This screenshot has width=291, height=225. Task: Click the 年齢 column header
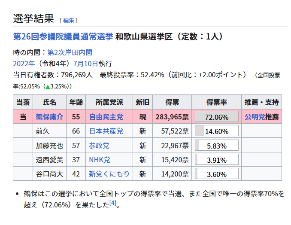[76, 102]
